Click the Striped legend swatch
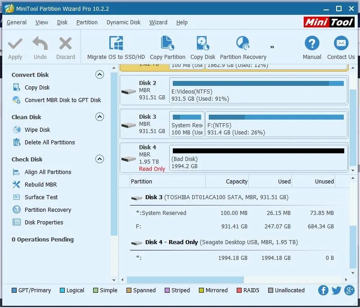This screenshot has width=360, height=308. (167, 290)
